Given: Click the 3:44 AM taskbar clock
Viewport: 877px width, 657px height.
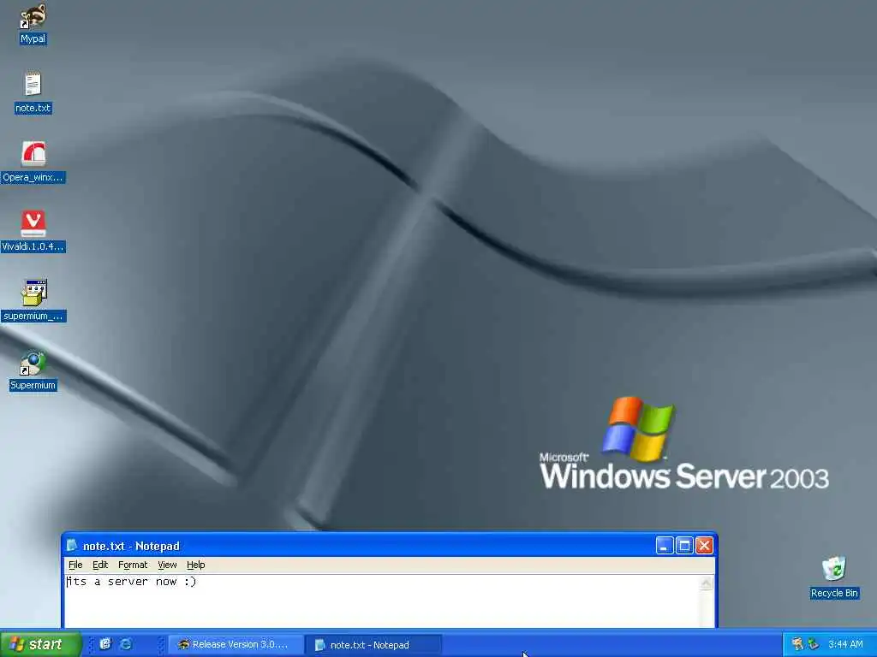Looking at the screenshot, I should point(845,644).
